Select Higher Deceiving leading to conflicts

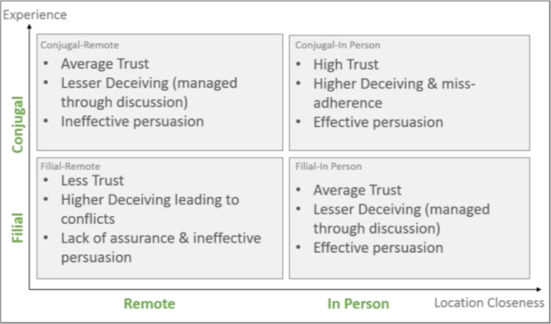150,209
